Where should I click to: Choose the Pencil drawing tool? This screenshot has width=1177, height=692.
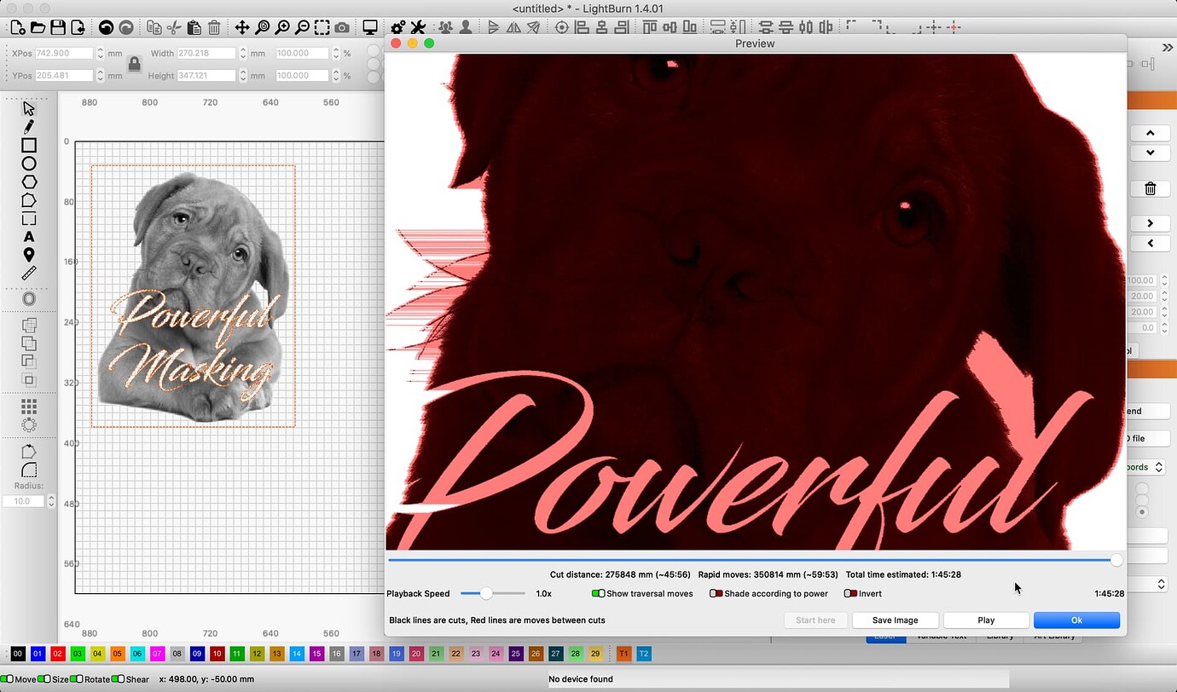point(28,126)
